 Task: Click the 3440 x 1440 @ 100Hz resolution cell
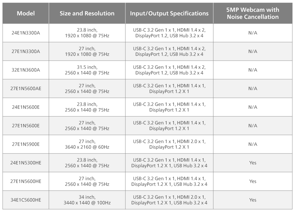(x=87, y=200)
